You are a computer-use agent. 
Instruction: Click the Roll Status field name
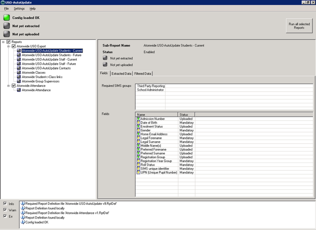148,165
